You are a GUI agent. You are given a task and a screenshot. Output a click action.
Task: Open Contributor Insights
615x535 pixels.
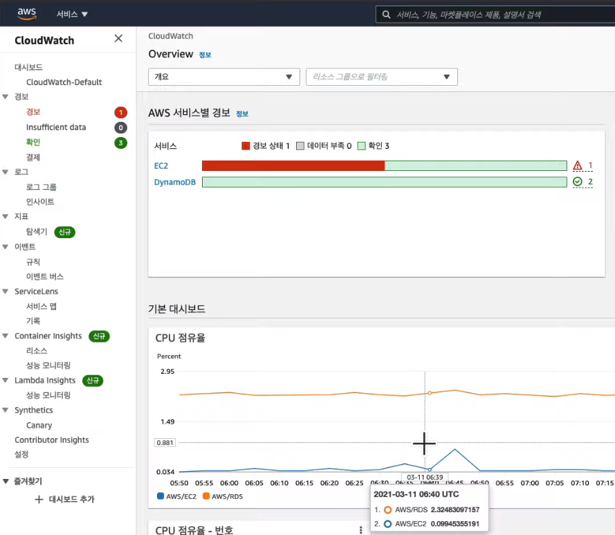click(52, 440)
